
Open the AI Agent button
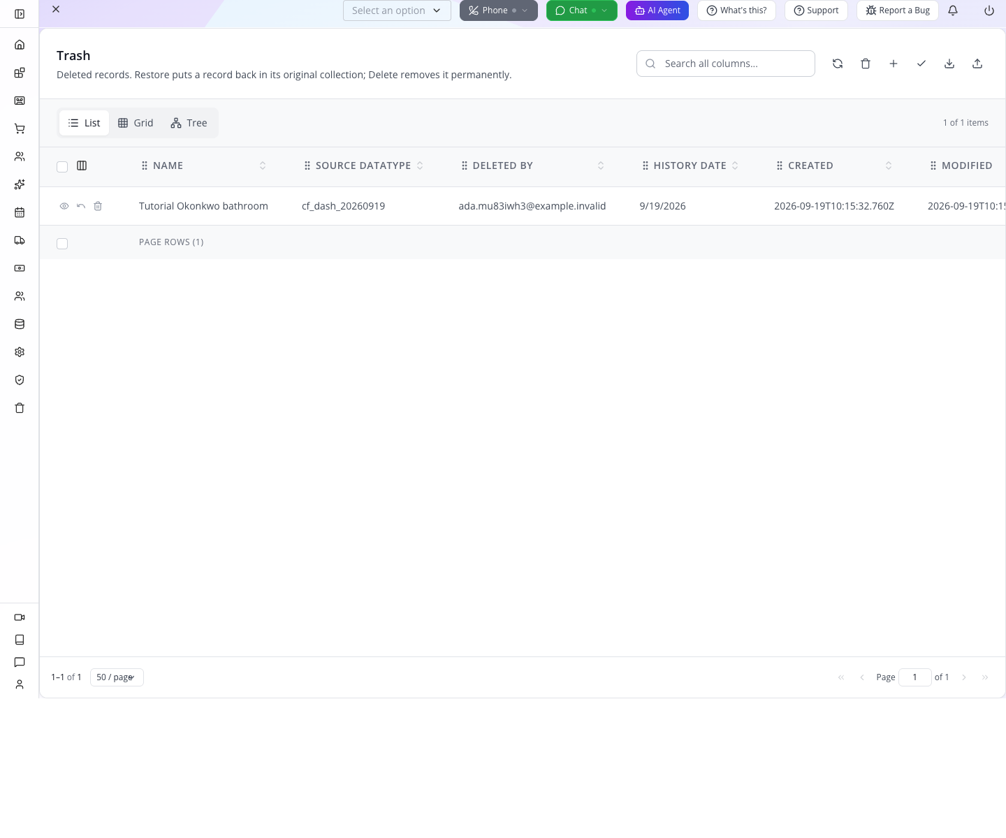coord(657,10)
